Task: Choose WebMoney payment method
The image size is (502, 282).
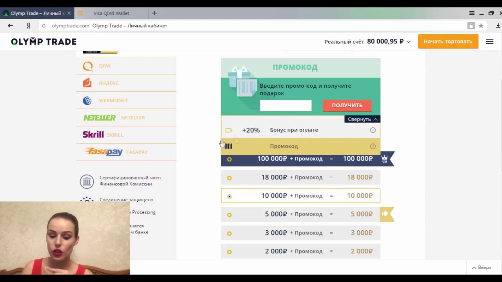Action: point(126,100)
